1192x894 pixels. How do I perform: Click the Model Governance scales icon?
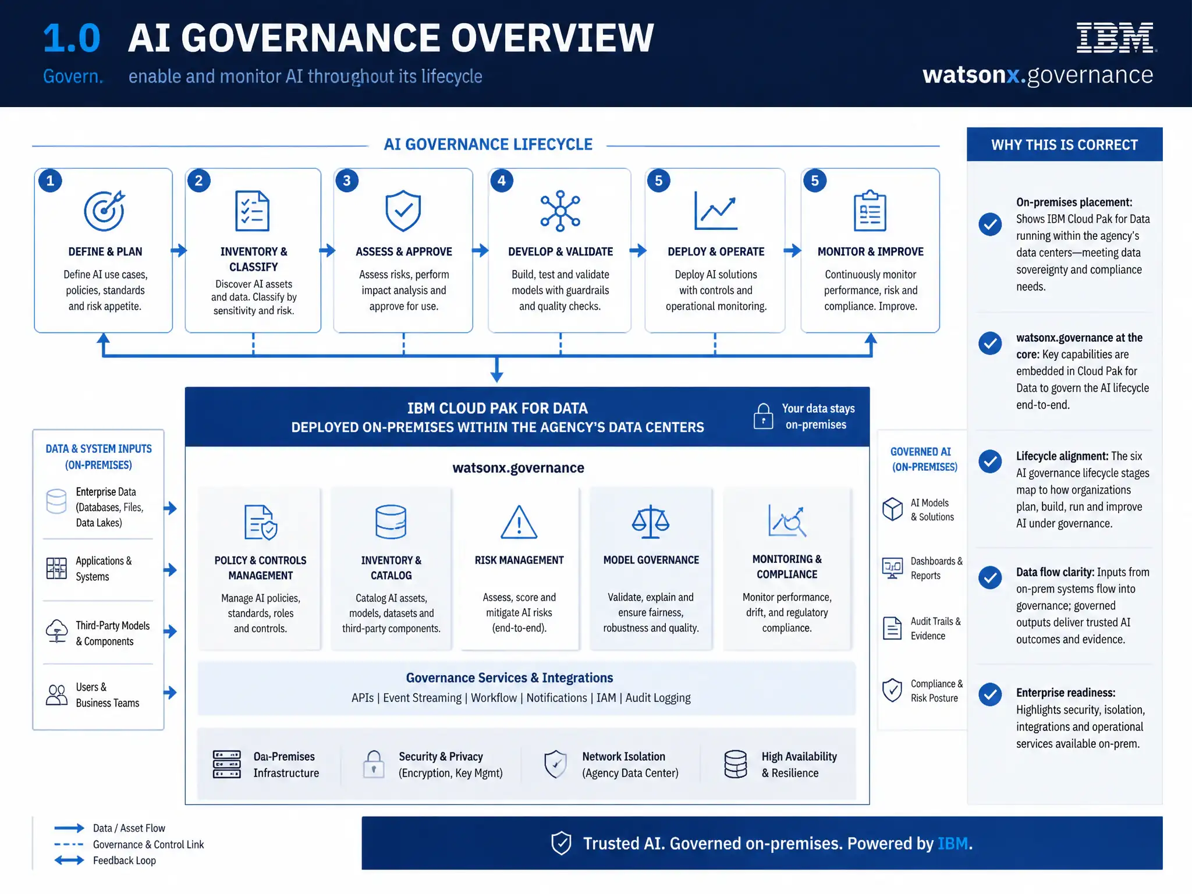click(651, 521)
